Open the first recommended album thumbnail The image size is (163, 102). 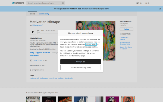tap(33, 99)
